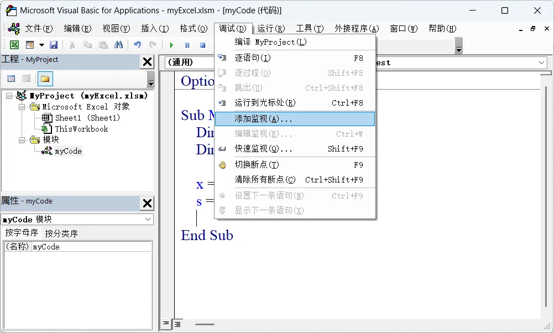The width and height of the screenshot is (554, 333).
Task: Click the toolbar options overflow arrow
Action: (x=458, y=46)
